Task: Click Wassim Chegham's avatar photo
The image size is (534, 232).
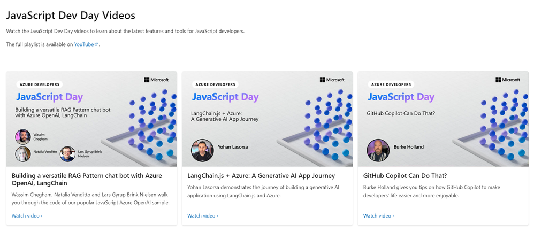Action: point(22,136)
